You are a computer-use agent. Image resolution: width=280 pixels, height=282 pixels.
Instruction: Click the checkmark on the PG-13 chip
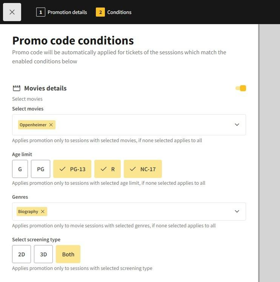pos(62,169)
